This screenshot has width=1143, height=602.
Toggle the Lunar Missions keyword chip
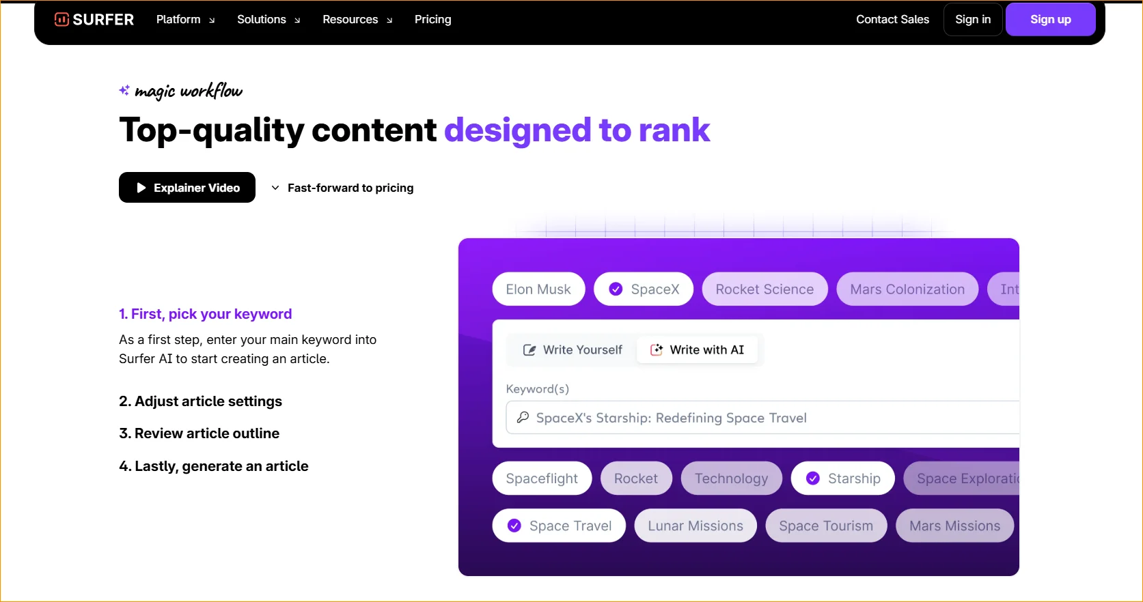[x=696, y=526]
